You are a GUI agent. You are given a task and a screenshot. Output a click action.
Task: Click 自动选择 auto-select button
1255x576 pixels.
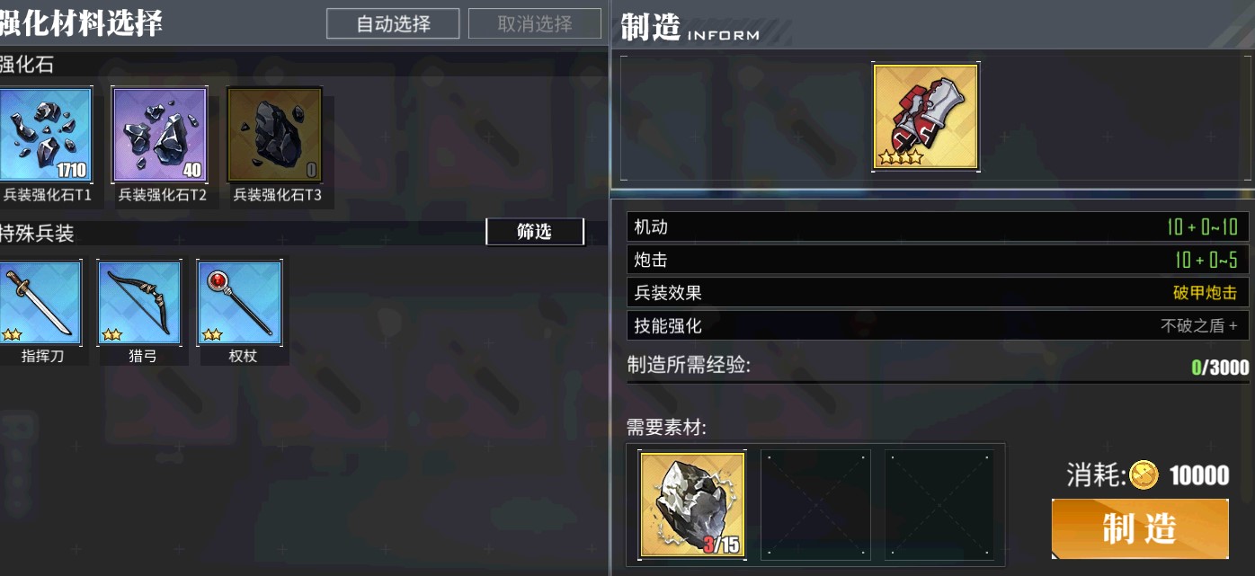pos(394,24)
